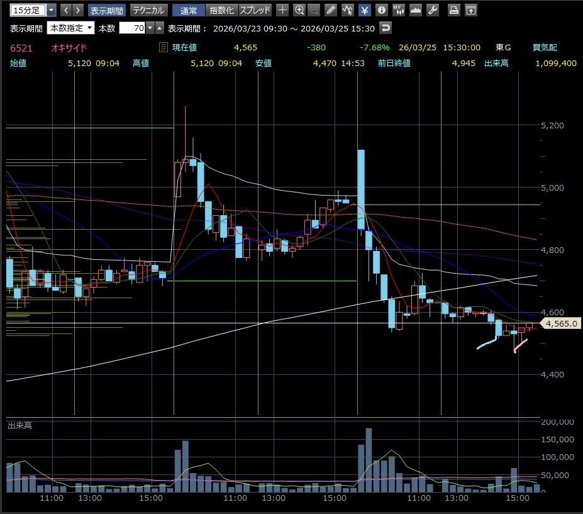Switch chart mode to スプレッド
Viewport: 583px width, 514px height.
pyautogui.click(x=255, y=10)
